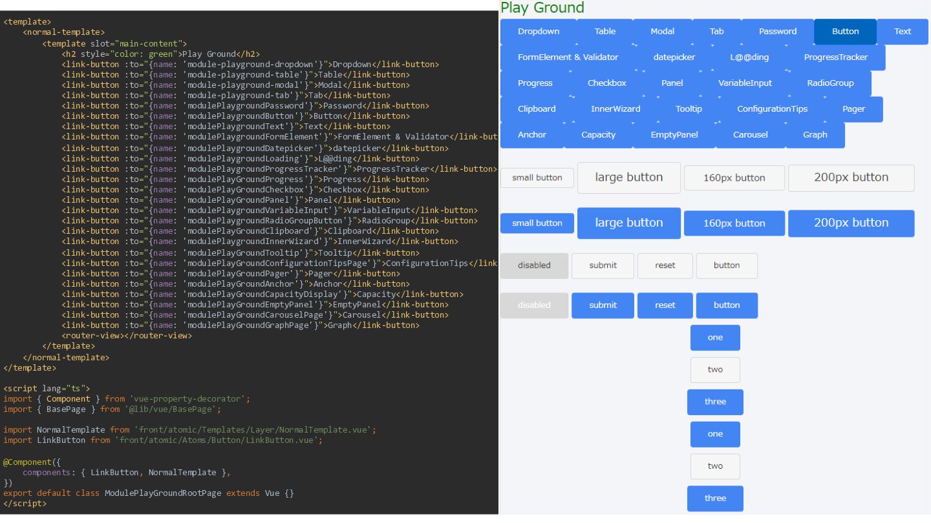The image size is (931, 523).
Task: Go to the EmptyPanel page
Action: pyautogui.click(x=674, y=135)
